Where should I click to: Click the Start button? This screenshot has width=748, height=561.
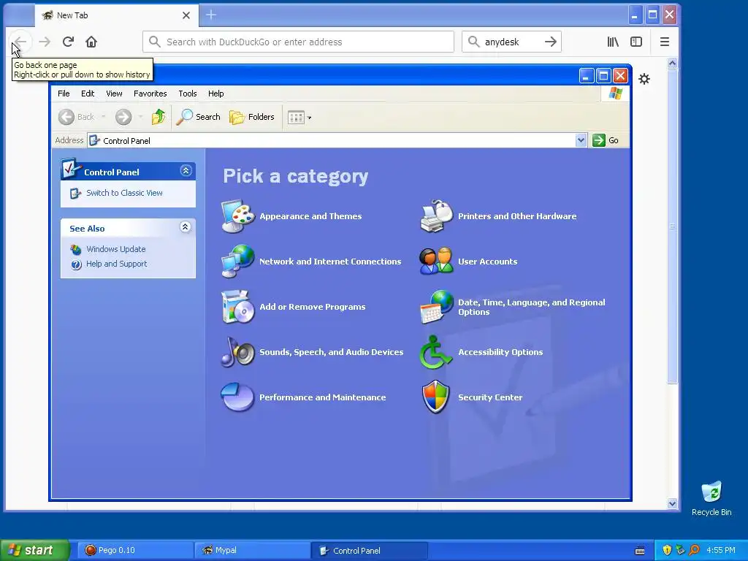pos(35,550)
